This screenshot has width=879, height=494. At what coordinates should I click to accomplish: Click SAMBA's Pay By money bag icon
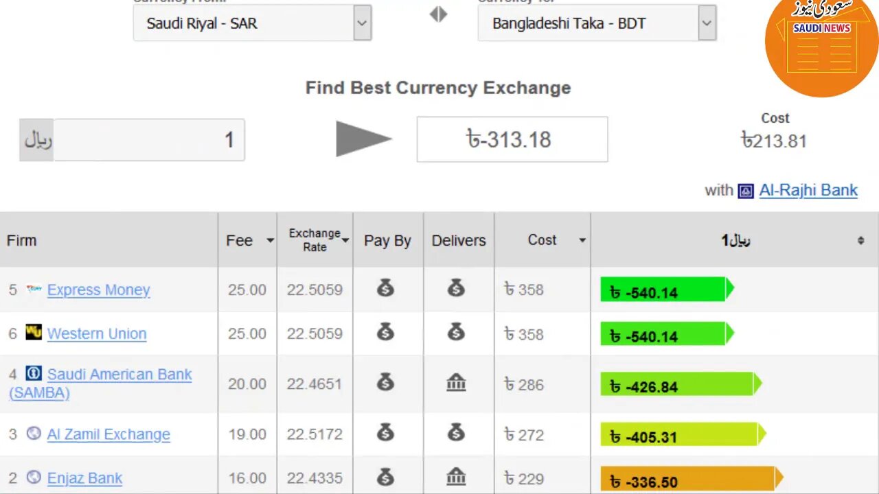pos(385,382)
